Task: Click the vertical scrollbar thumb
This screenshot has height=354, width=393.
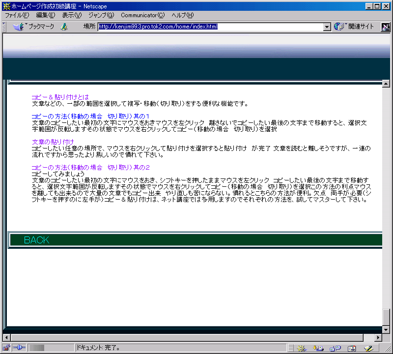Action: [x=386, y=317]
